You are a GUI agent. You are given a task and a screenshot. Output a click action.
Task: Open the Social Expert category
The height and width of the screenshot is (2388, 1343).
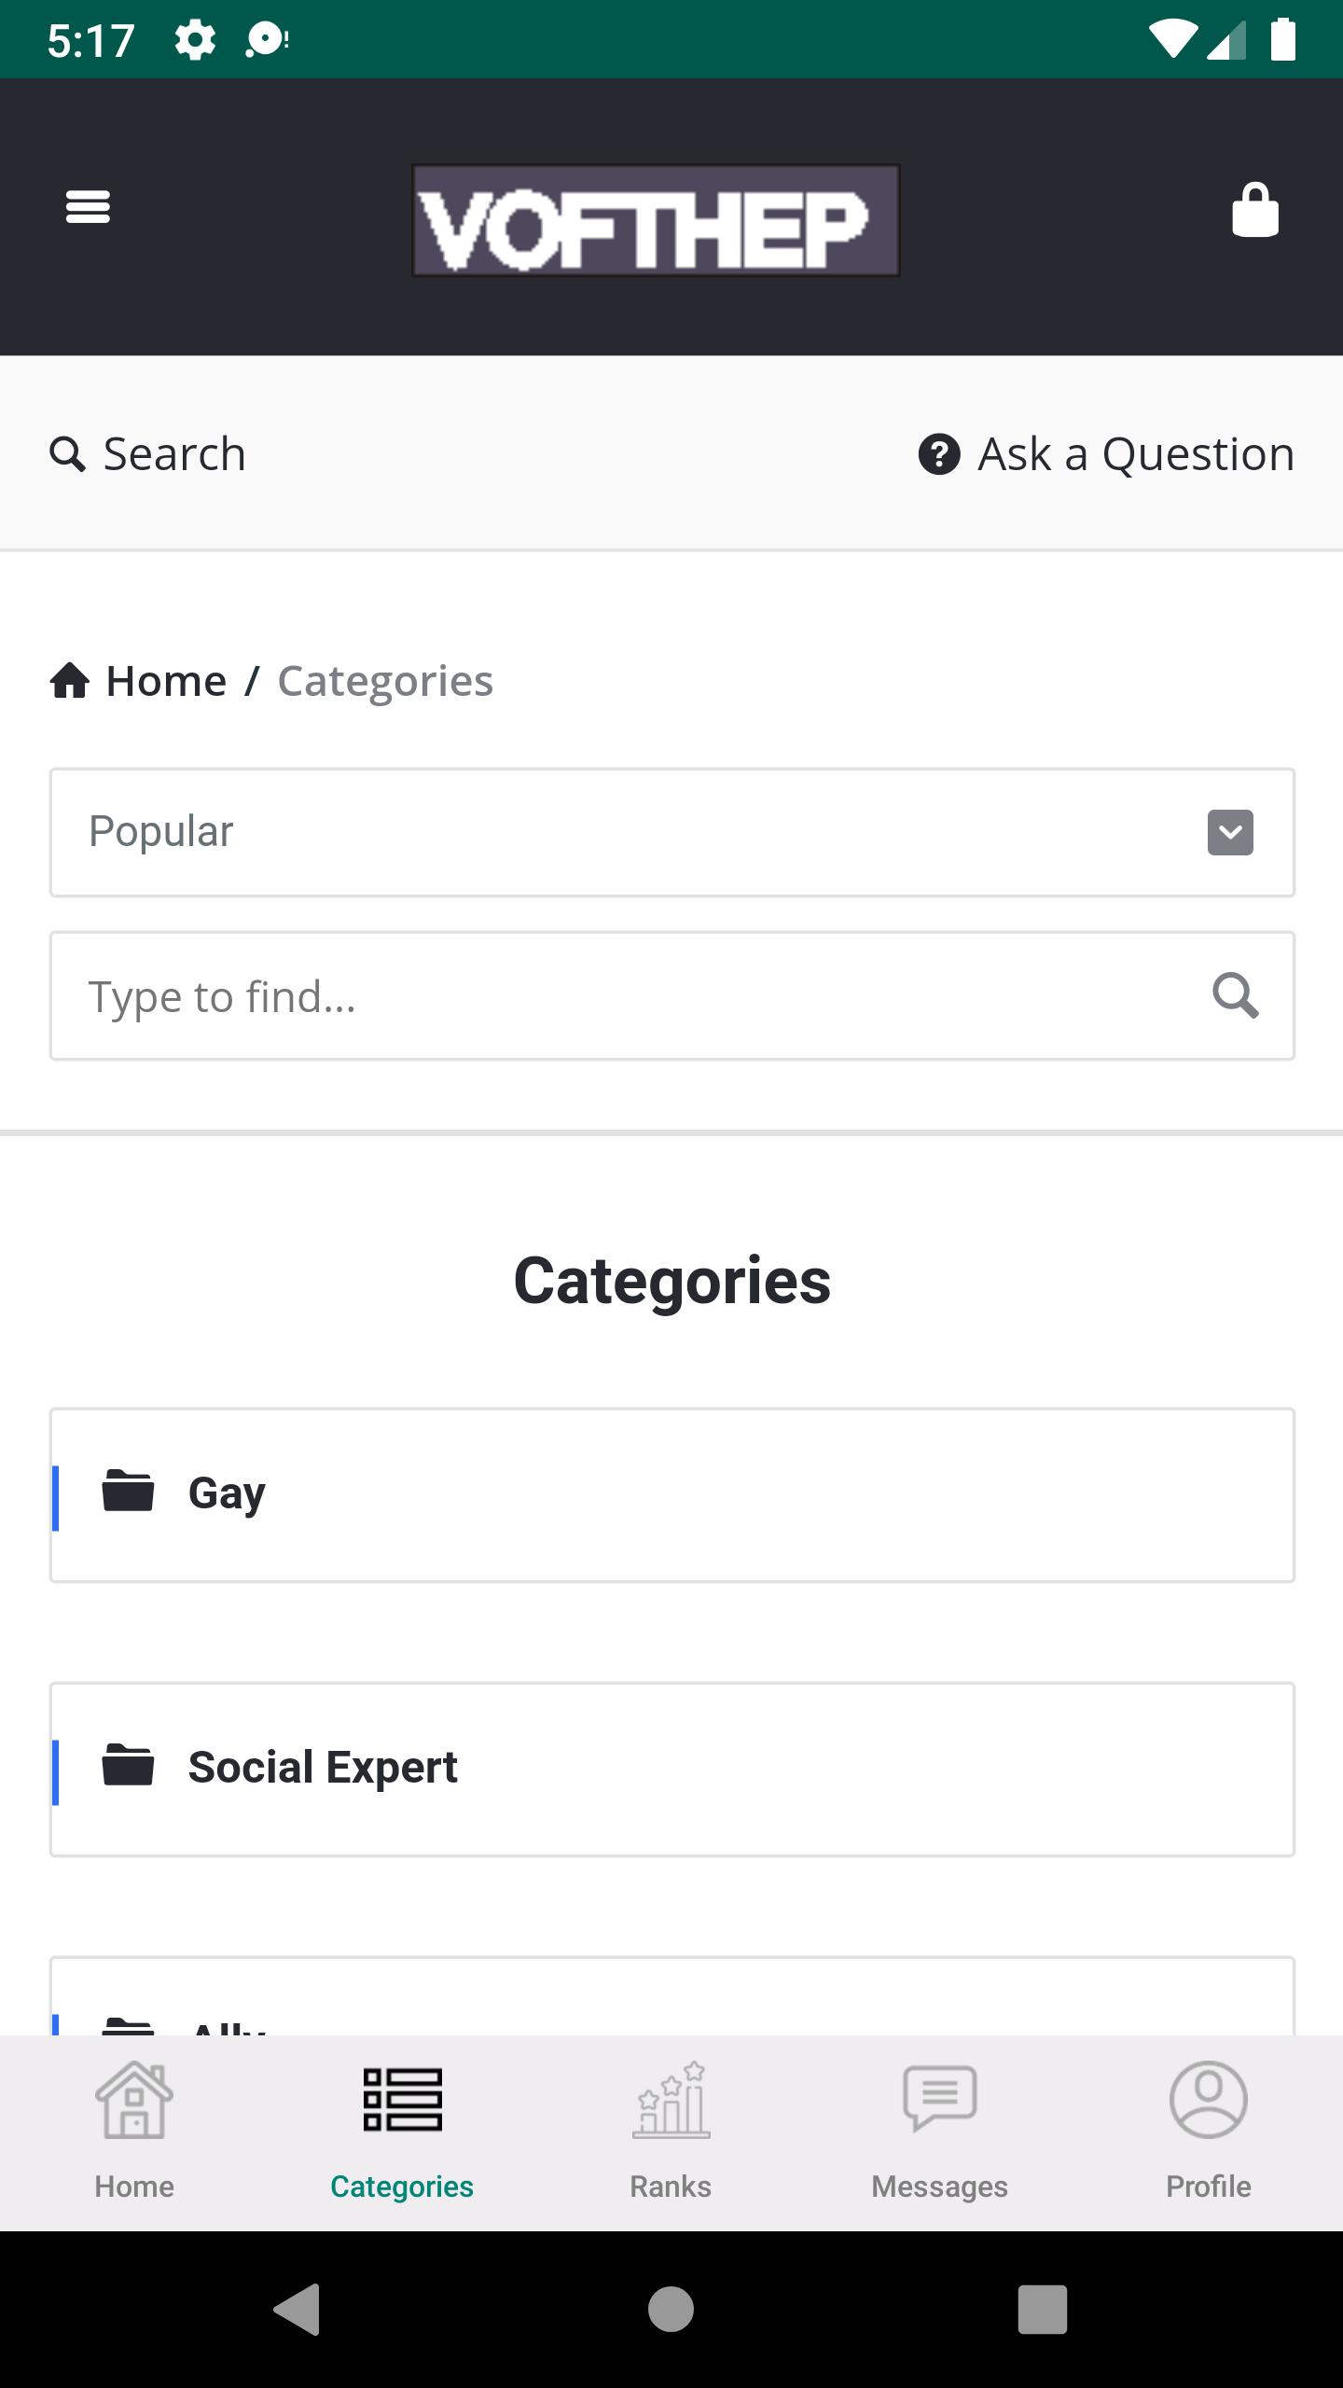(x=671, y=1770)
